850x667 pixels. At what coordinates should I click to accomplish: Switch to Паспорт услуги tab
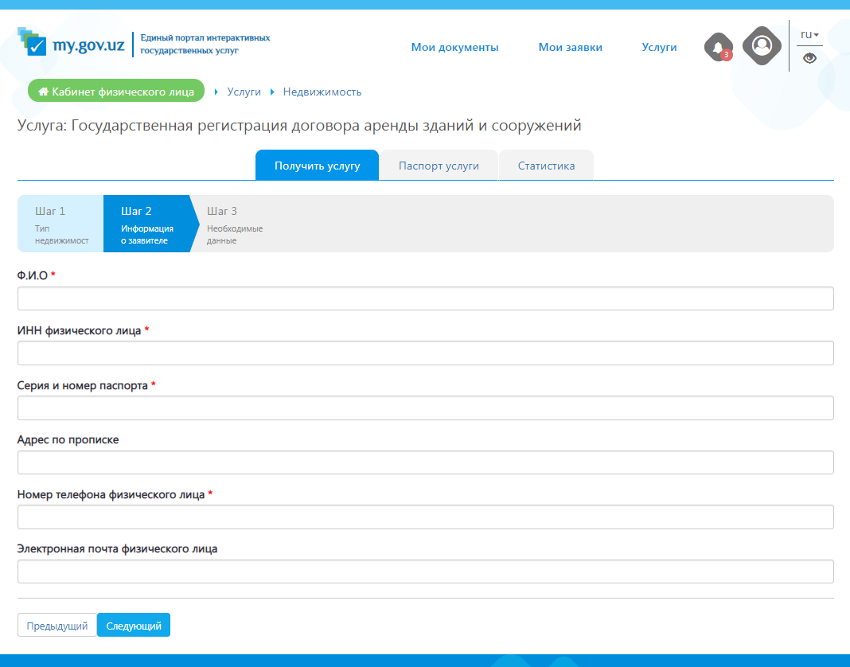click(x=439, y=166)
